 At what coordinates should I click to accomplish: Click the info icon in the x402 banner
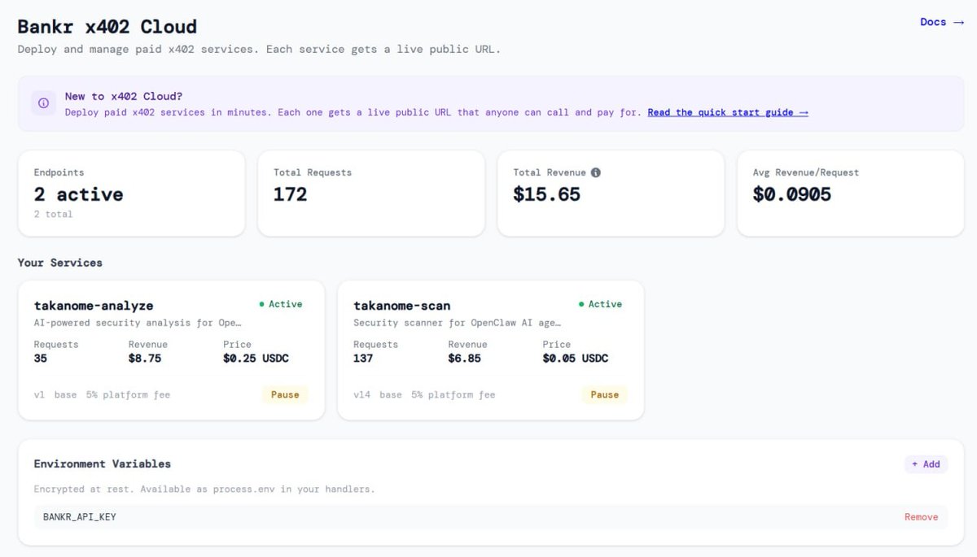click(43, 103)
